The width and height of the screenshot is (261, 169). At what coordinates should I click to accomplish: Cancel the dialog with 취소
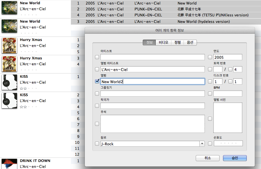(x=208, y=158)
